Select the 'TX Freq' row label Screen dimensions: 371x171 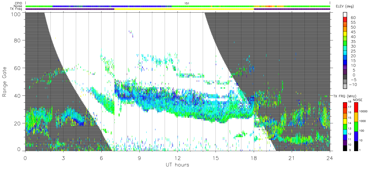(16, 9)
